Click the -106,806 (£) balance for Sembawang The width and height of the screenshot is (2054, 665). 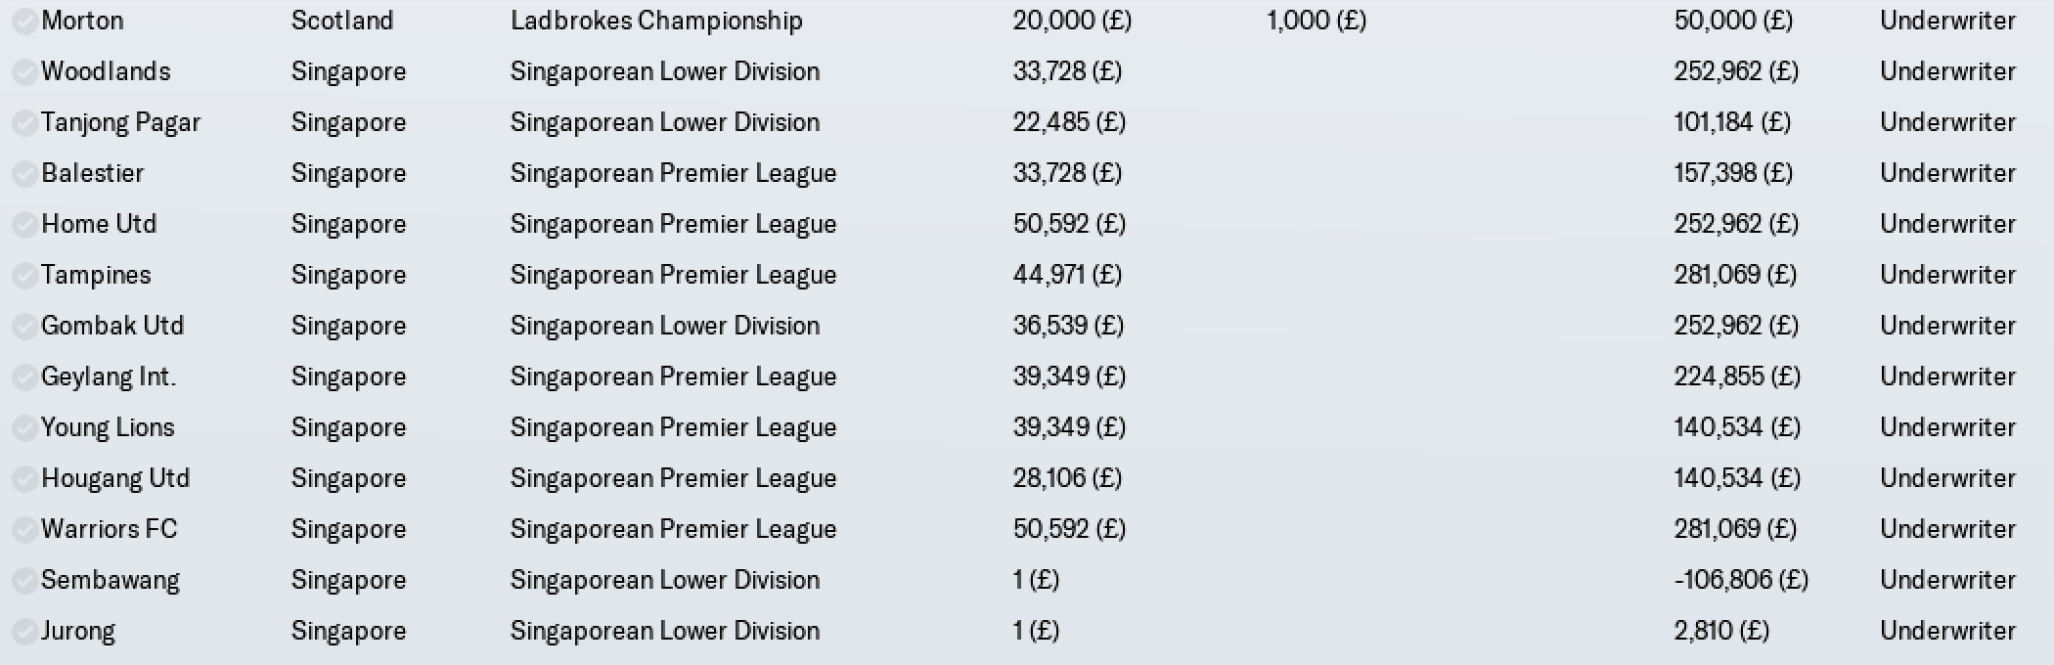coord(1741,580)
